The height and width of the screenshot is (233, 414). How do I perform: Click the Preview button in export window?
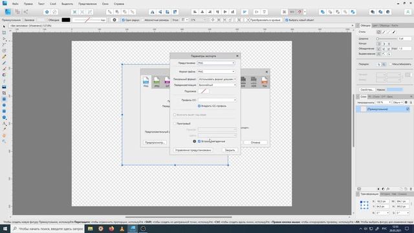coord(155,142)
